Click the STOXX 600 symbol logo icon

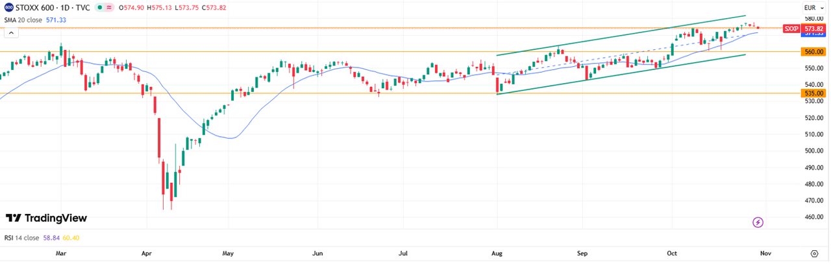click(7, 8)
